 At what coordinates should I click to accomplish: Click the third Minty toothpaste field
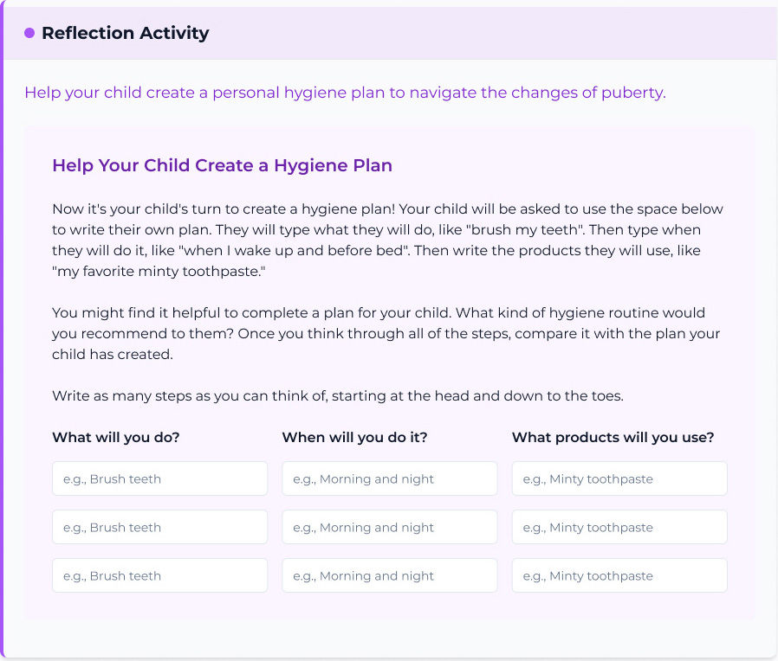(619, 575)
